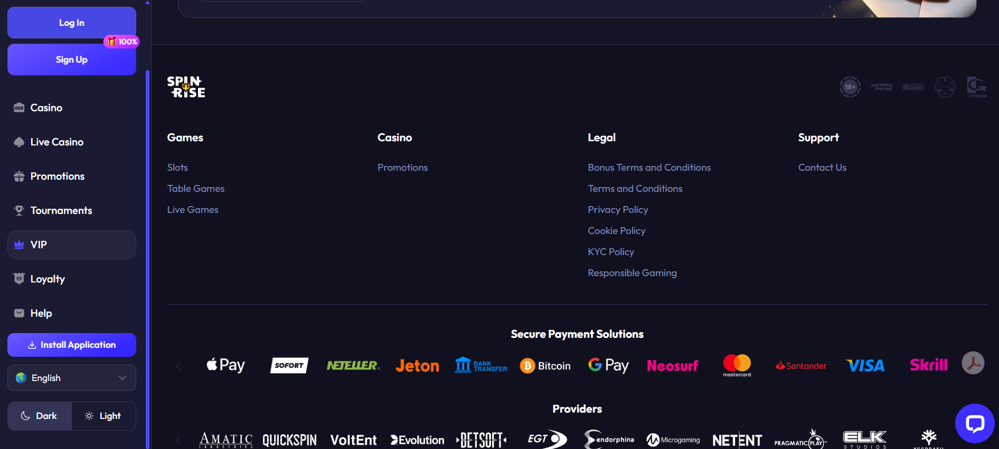Open the live chat bubble
The height and width of the screenshot is (449, 999).
click(975, 423)
